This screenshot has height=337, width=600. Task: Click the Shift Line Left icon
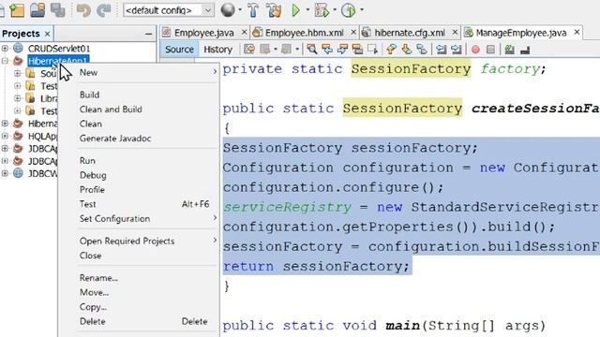442,50
